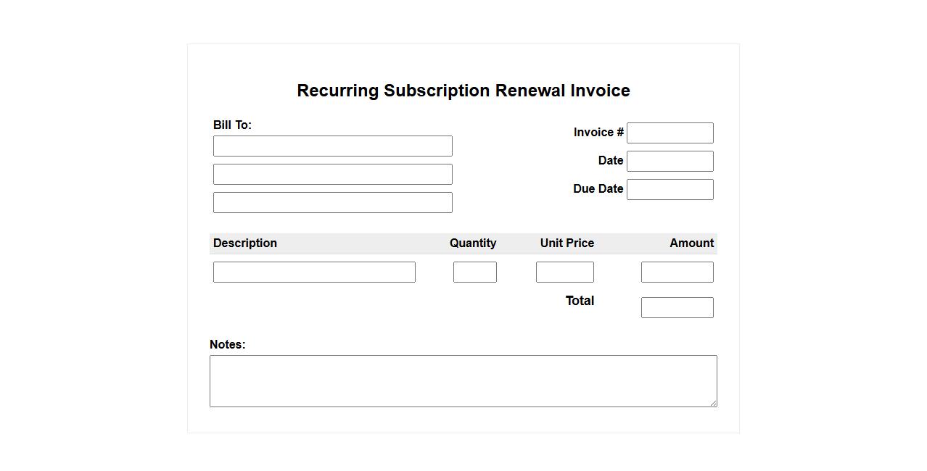This screenshot has width=927, height=471.
Task: Focus the Quantity input box
Action: [x=474, y=272]
